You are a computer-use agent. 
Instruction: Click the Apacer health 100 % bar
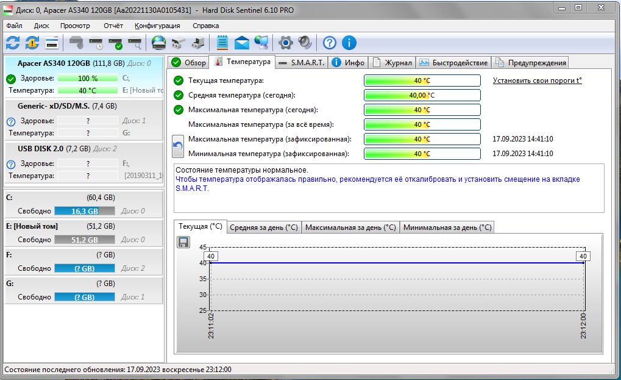tap(88, 78)
